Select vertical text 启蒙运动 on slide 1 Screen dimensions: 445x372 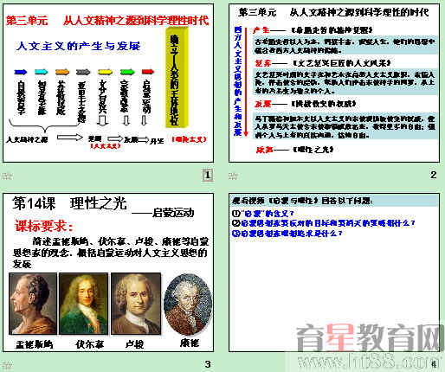pyautogui.click(x=146, y=97)
